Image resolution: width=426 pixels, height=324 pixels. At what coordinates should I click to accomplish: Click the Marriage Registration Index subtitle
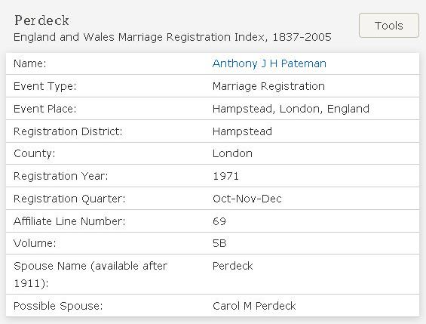173,37
